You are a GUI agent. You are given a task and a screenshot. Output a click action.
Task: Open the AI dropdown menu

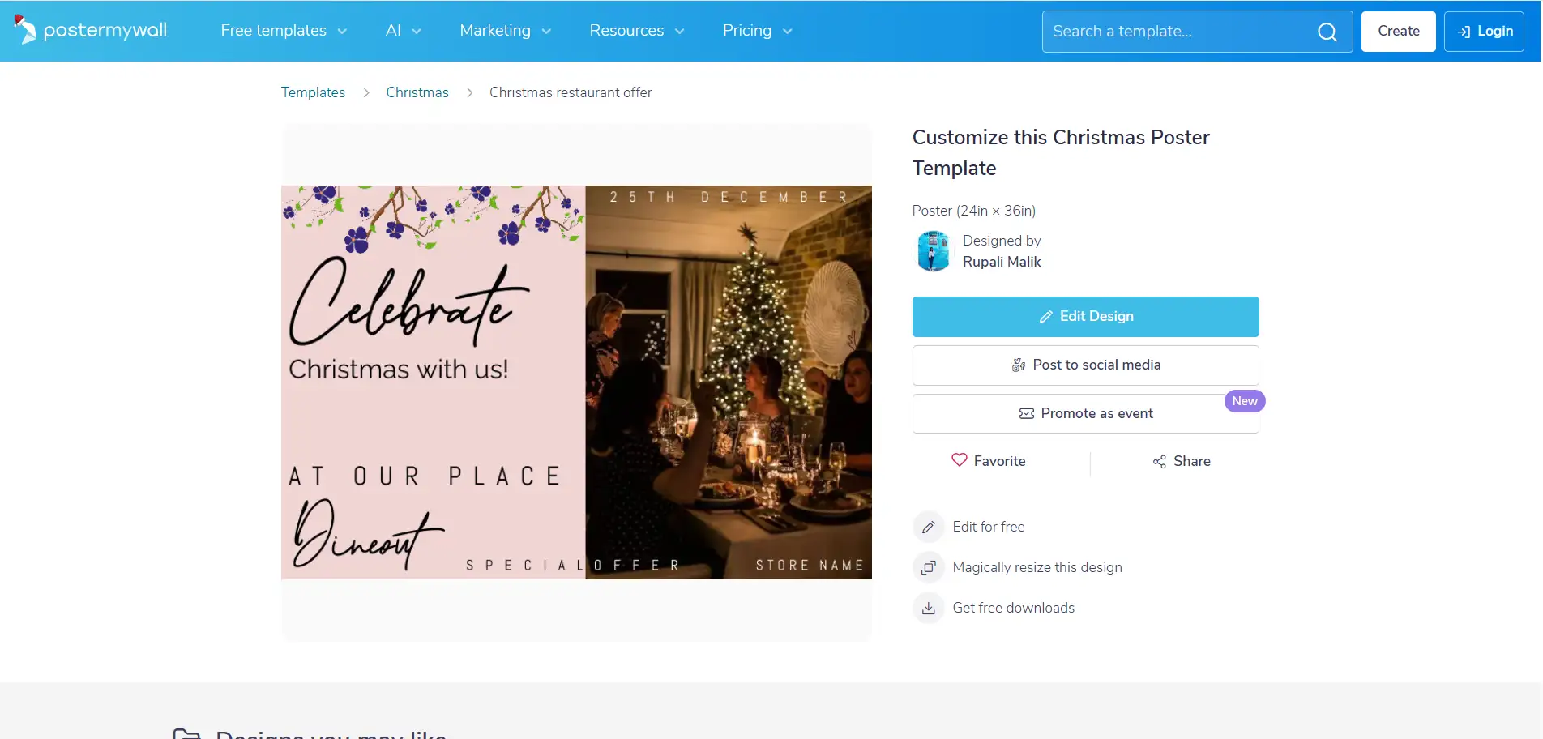(x=403, y=31)
